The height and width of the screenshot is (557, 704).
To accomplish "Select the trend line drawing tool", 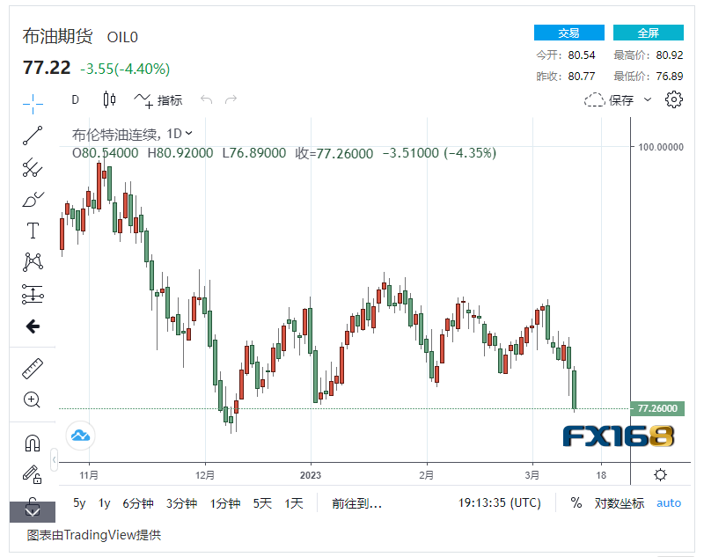I will [x=33, y=136].
